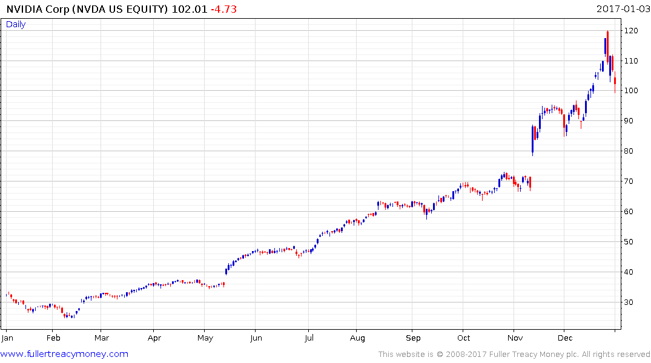The width and height of the screenshot is (651, 363).
Task: Open the www.fullertreacymoney.com link
Action: [64, 354]
